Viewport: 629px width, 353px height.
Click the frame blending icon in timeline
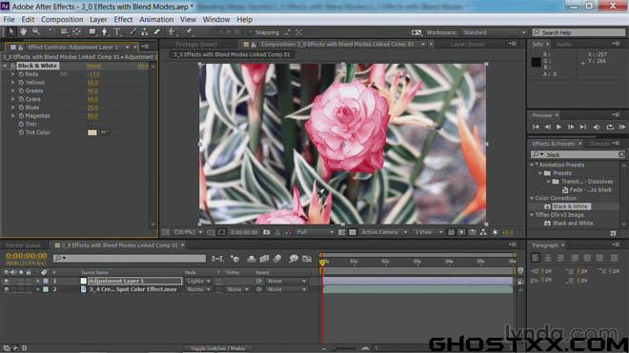[264, 259]
